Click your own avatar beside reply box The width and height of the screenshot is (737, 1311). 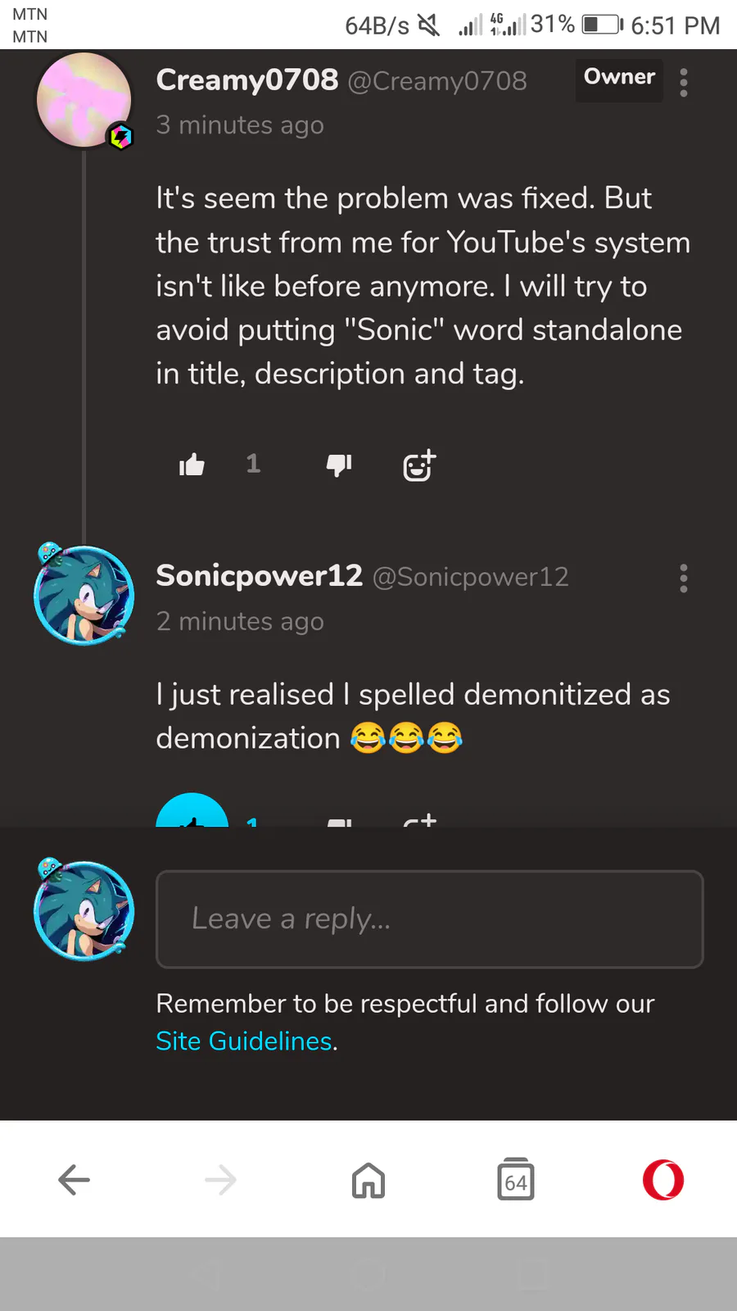[x=84, y=910]
